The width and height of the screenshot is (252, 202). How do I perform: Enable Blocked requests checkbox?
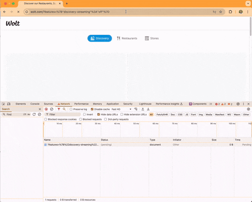[x=81, y=119]
